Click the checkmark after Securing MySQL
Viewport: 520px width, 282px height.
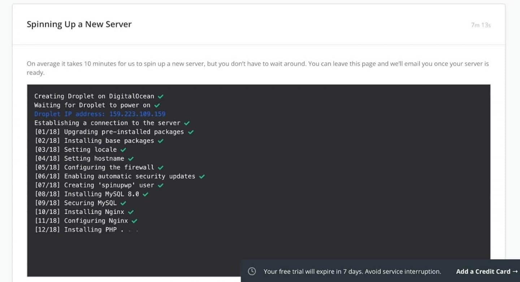pyautogui.click(x=123, y=203)
